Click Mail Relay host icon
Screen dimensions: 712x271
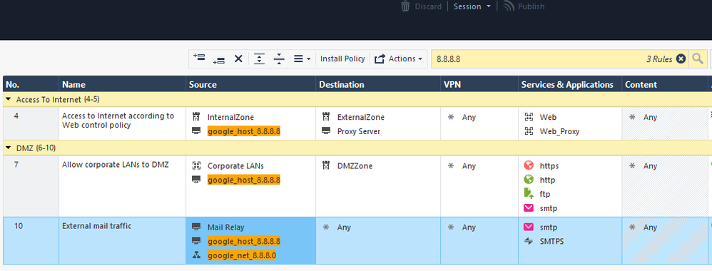pyautogui.click(x=197, y=227)
